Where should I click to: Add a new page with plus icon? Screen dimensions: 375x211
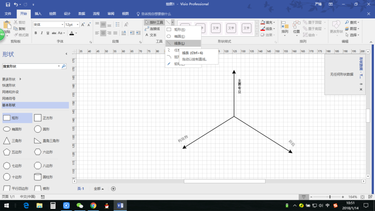113,189
